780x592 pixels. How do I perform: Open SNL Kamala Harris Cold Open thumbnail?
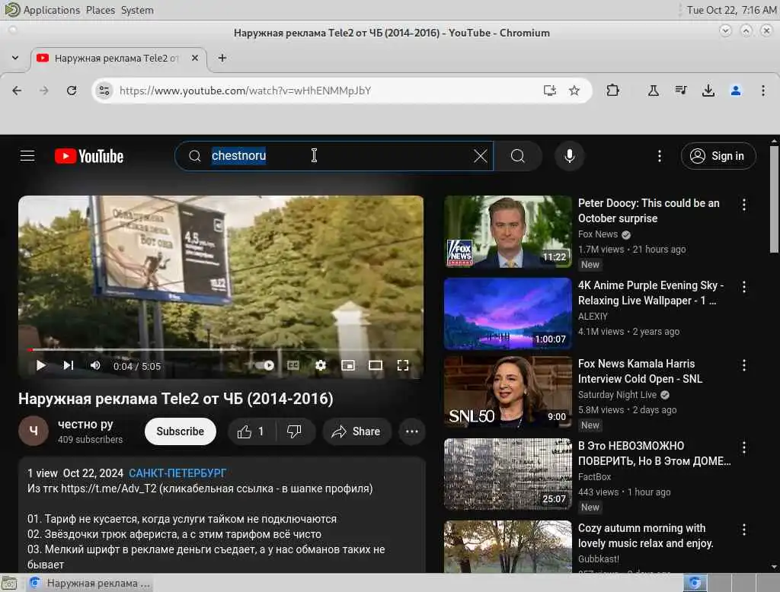[508, 392]
